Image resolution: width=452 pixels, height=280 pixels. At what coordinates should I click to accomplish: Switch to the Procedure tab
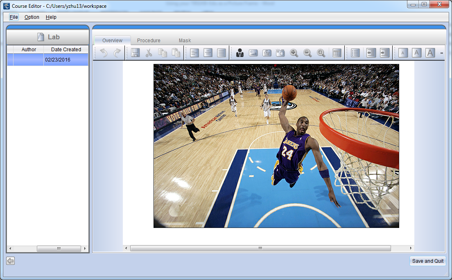tap(149, 40)
